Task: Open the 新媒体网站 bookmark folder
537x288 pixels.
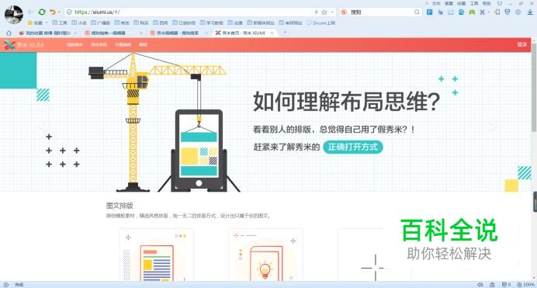Action: (261, 23)
